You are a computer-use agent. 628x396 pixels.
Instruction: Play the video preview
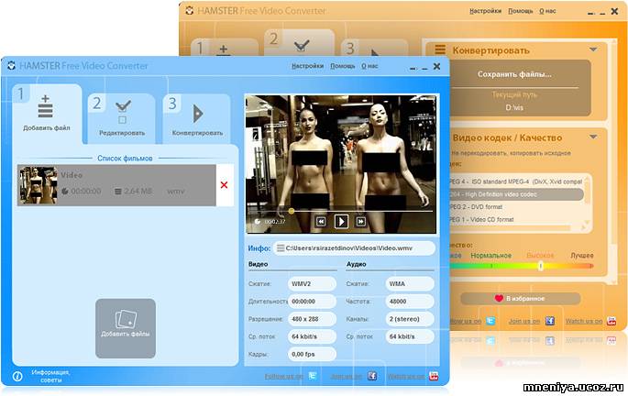click(341, 221)
